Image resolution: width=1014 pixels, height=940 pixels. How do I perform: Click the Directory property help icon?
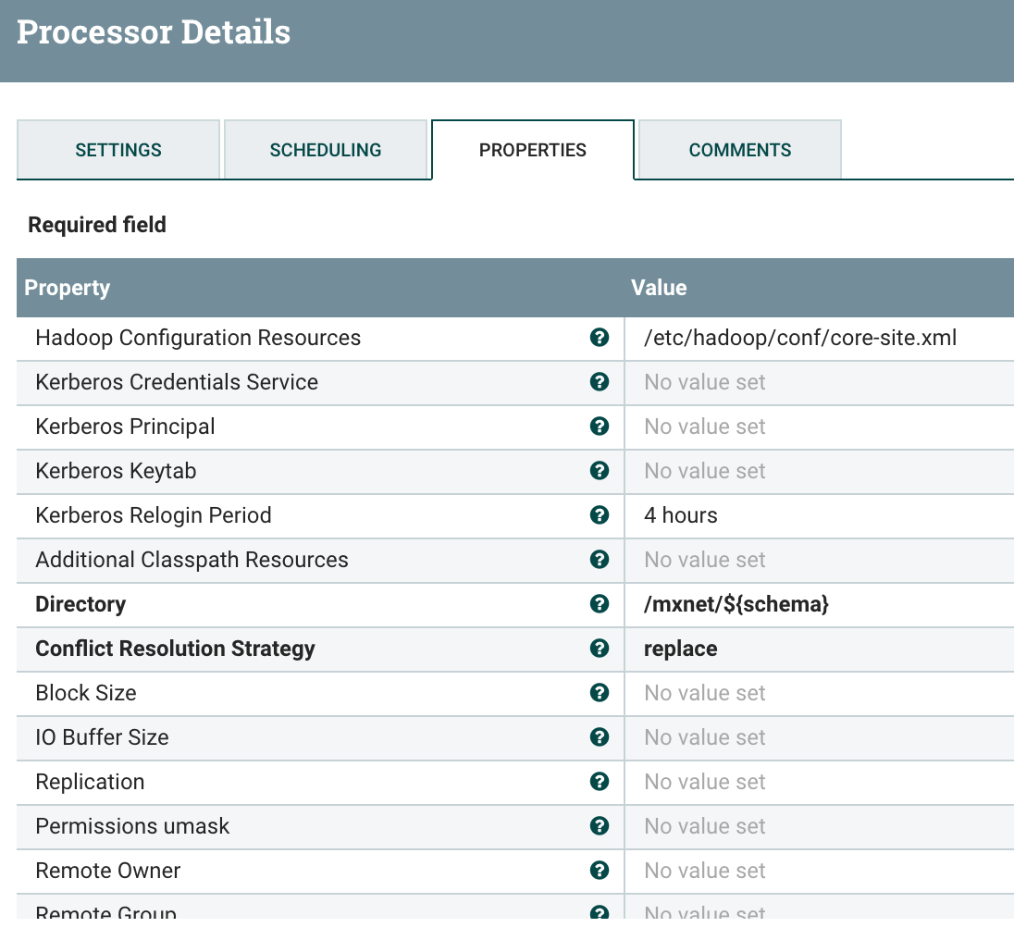pos(600,604)
